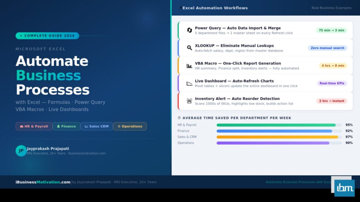The width and height of the screenshot is (360, 202).
Task: Toggle the HR & Payroll filter pill
Action: click(34, 126)
